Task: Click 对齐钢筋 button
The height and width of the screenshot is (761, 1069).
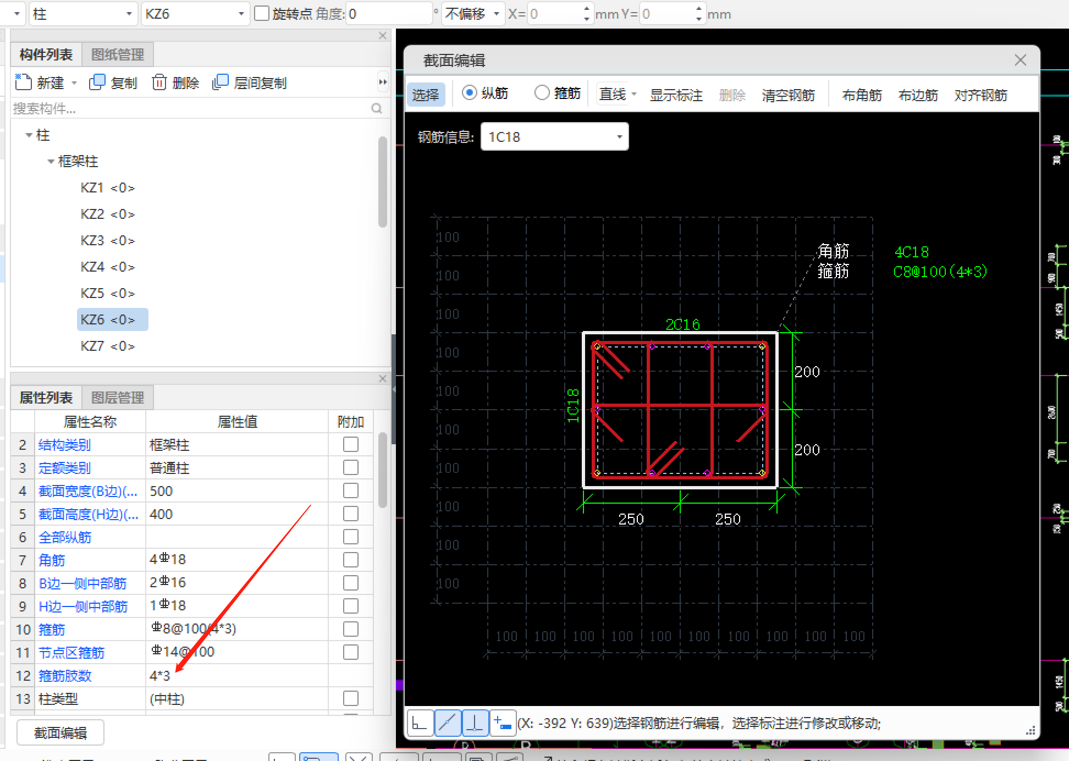Action: coord(980,95)
